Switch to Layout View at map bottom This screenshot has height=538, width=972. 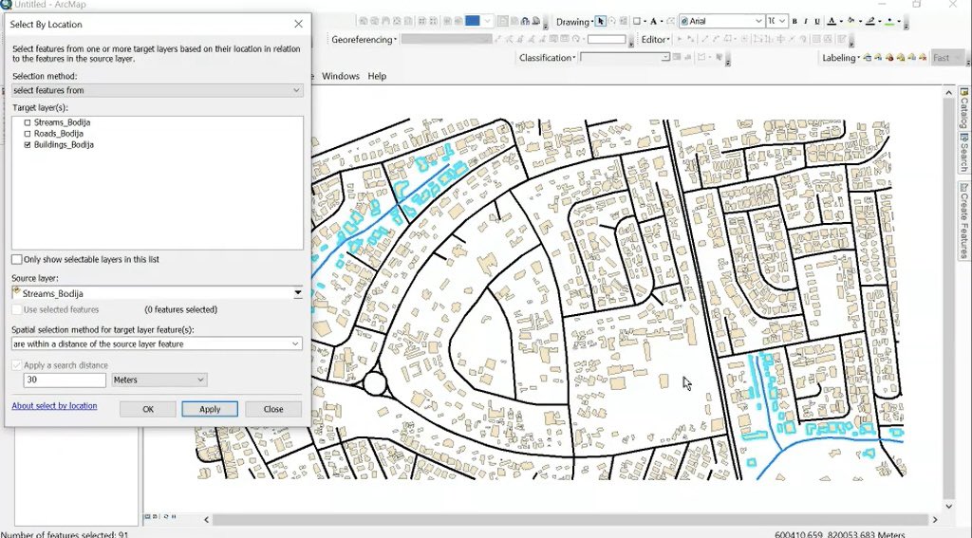[156, 516]
